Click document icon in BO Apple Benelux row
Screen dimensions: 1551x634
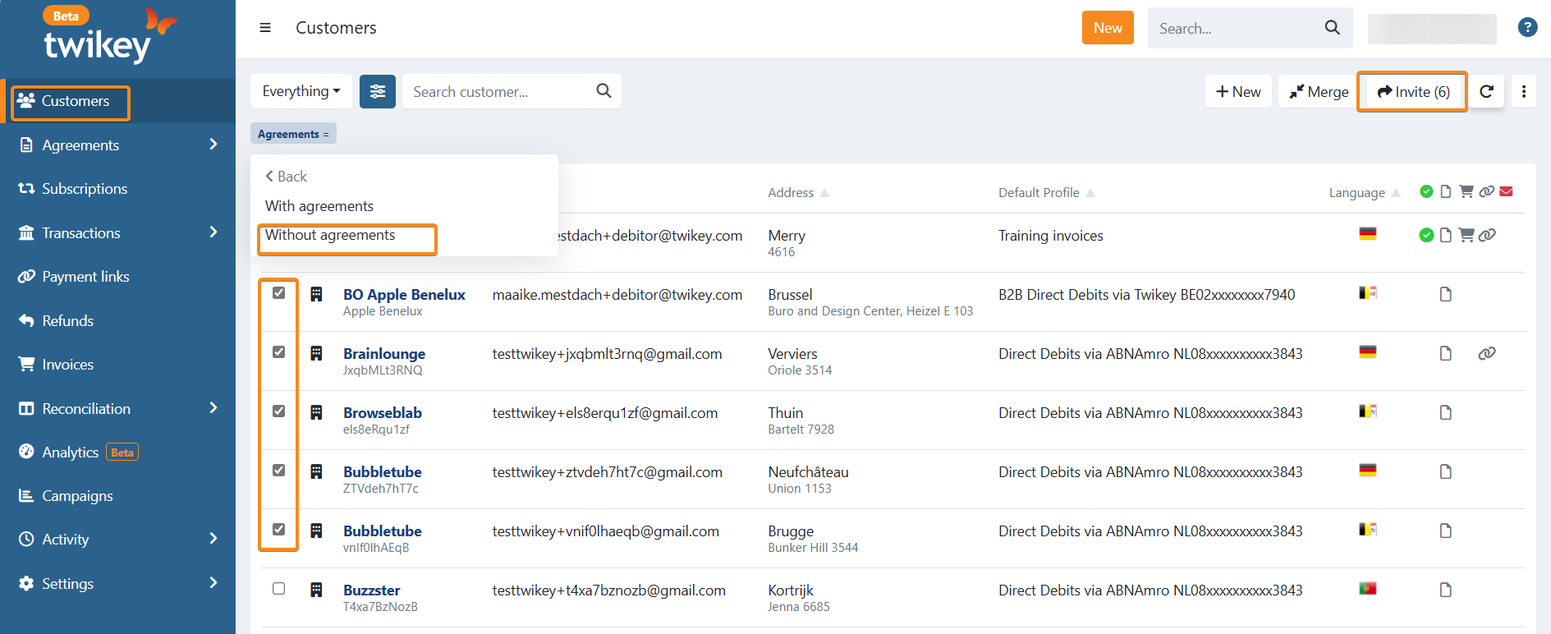1446,294
